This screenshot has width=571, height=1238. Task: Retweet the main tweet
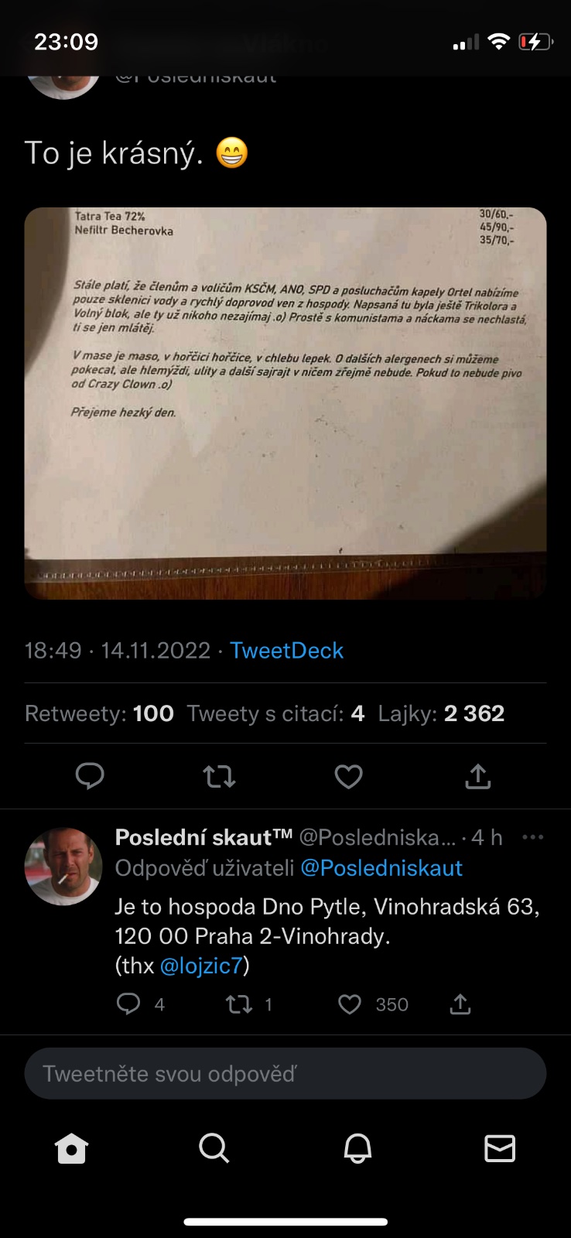point(219,776)
